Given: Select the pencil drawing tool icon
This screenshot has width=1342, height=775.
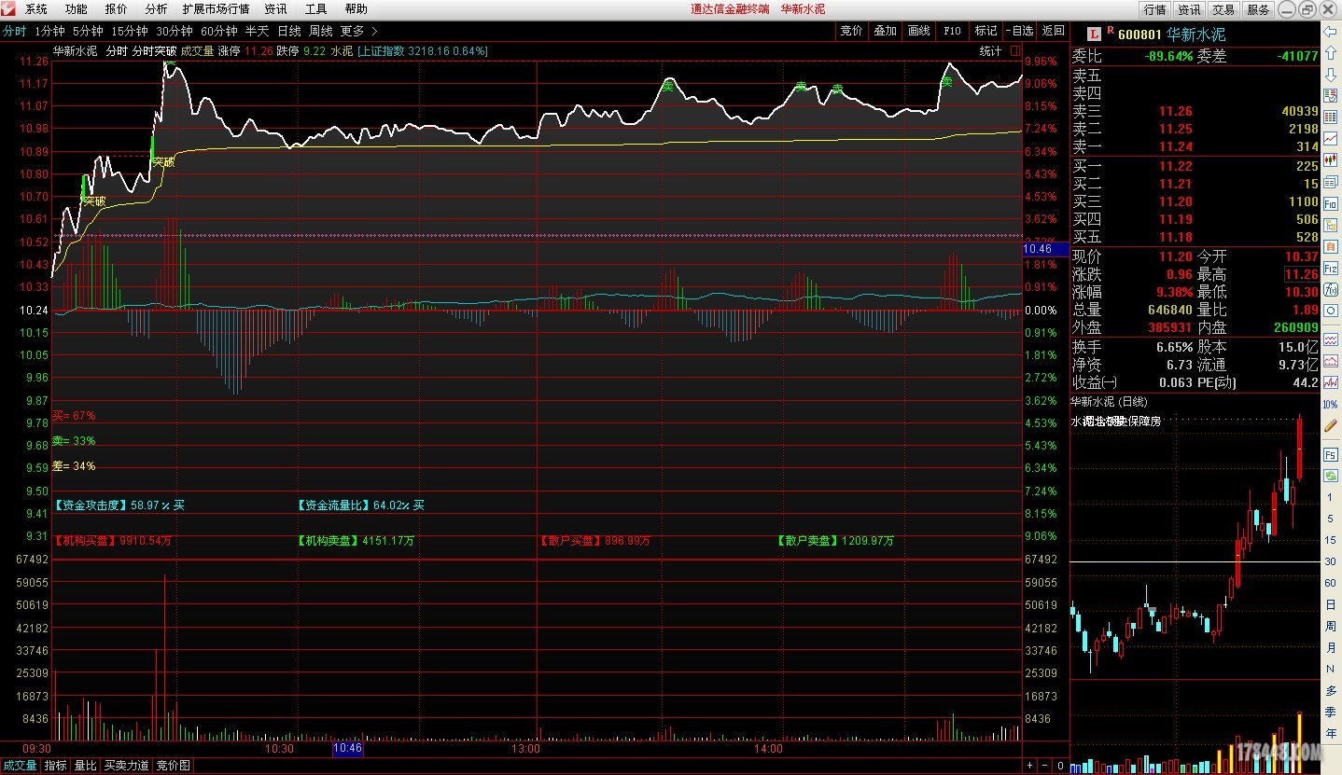Looking at the screenshot, I should [1331, 425].
